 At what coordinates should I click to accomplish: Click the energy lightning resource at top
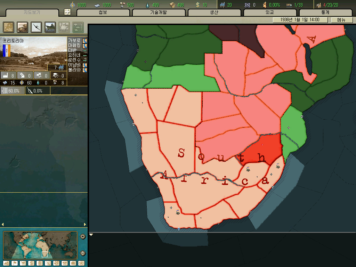point(72,5)
